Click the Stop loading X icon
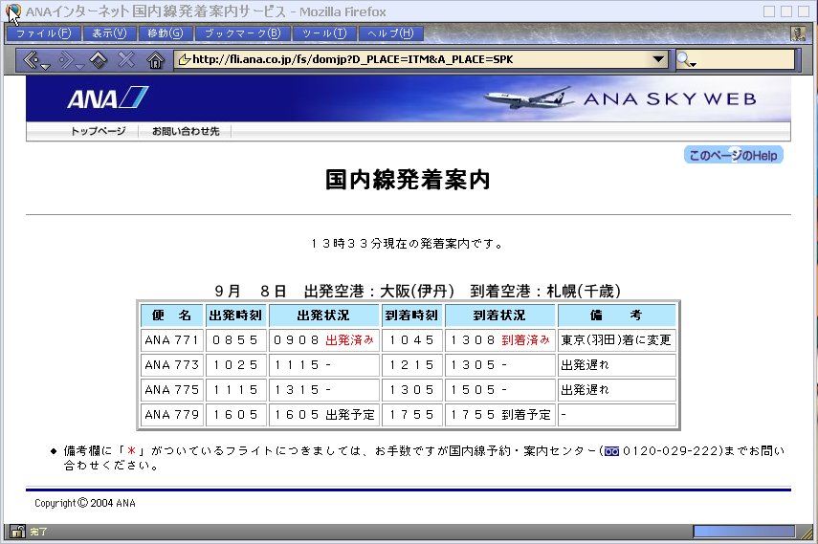The height and width of the screenshot is (544, 818). (x=126, y=60)
